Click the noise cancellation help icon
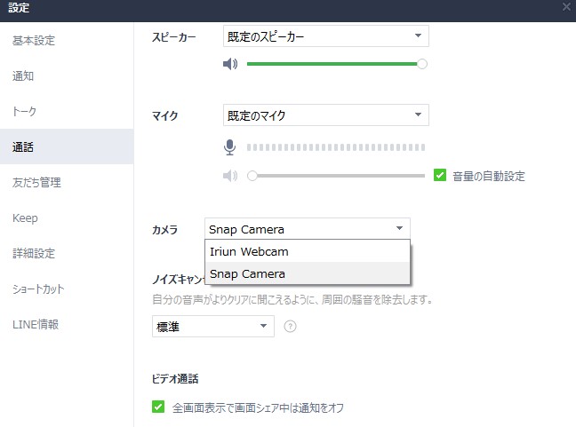The width and height of the screenshot is (576, 427). (x=290, y=327)
